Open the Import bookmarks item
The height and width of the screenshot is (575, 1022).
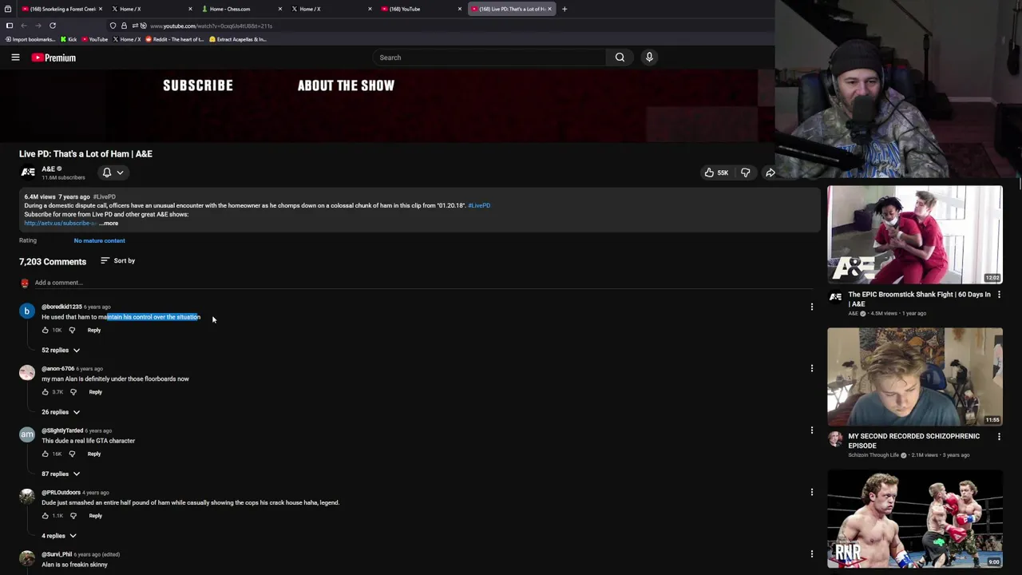[30, 39]
